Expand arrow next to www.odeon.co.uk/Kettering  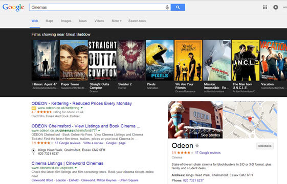click(x=82, y=108)
